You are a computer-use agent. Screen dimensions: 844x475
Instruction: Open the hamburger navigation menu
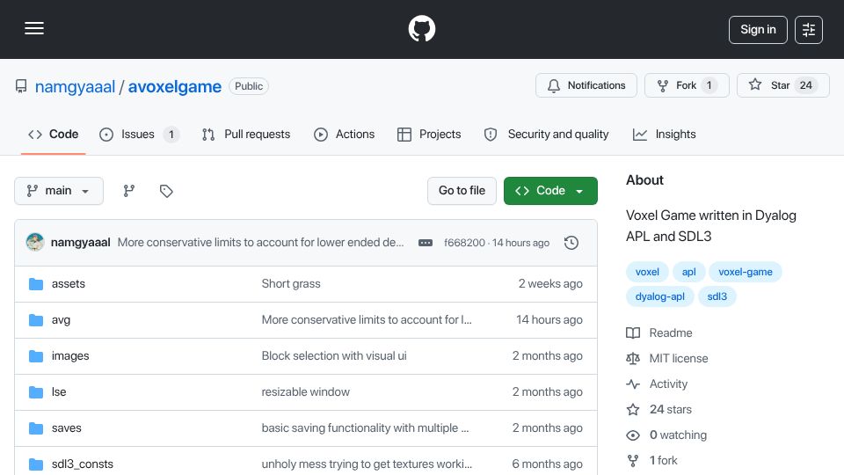tap(34, 28)
